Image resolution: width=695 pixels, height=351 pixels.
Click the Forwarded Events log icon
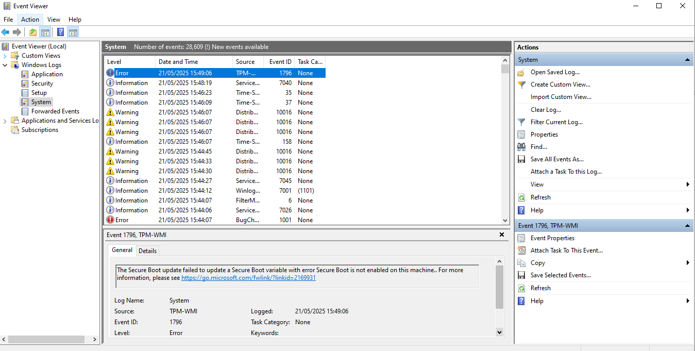[25, 111]
